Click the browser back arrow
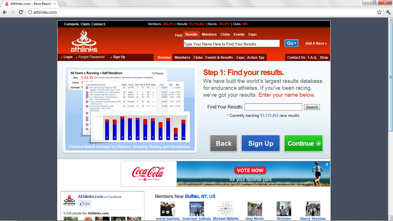 (5, 12)
